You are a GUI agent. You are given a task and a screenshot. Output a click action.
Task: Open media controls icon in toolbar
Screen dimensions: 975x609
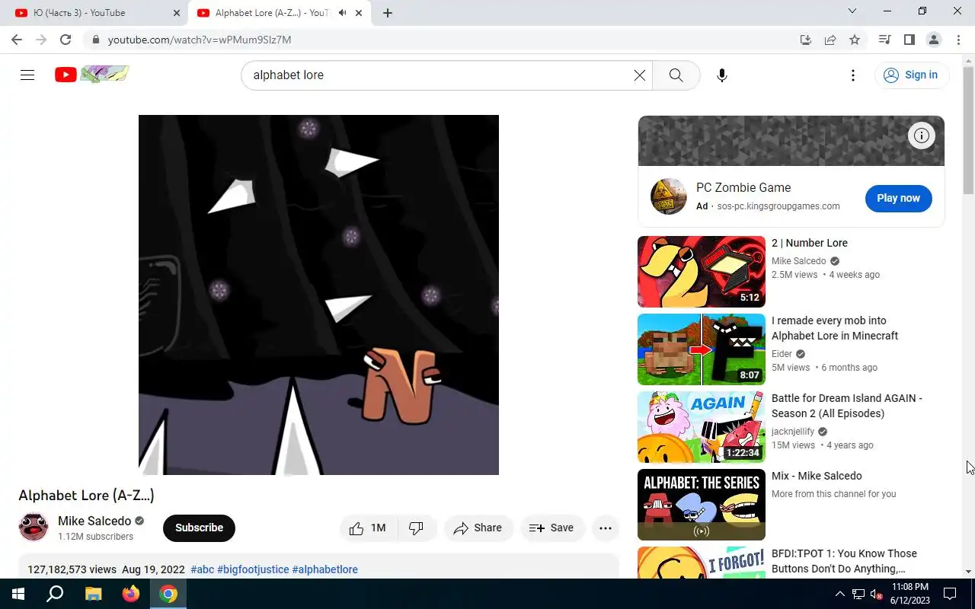(884, 40)
